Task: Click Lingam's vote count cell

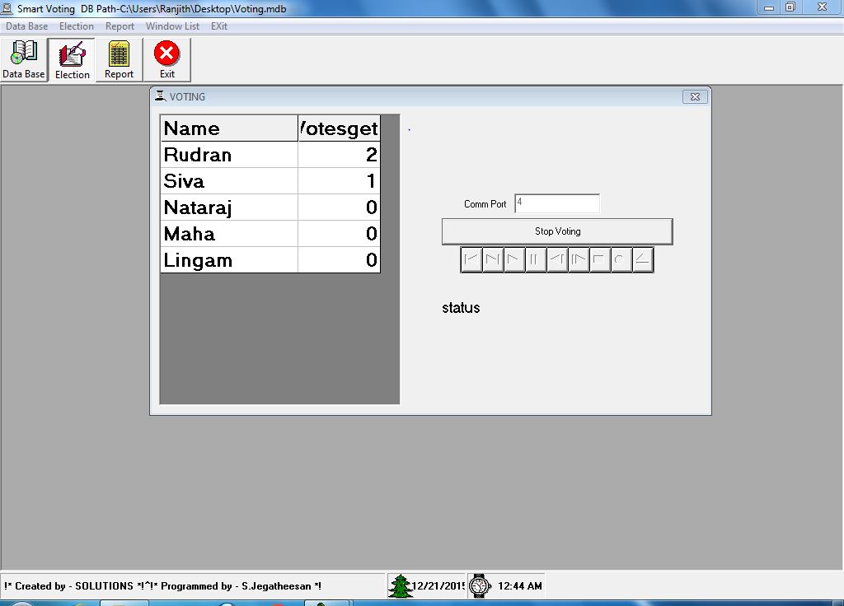Action: tap(339, 259)
